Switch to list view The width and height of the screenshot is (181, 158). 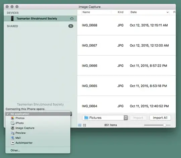click(x=80, y=125)
